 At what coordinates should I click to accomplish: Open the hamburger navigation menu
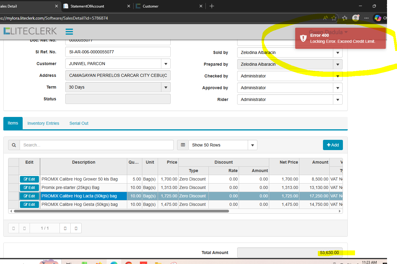coord(69,32)
